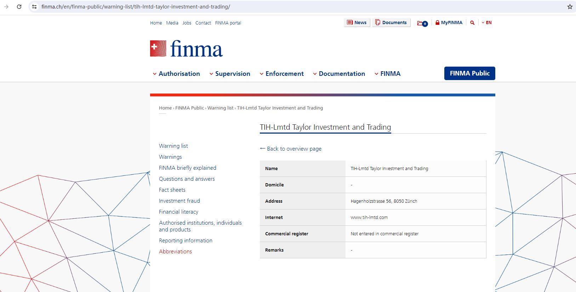Open the watchlist folder icon with counter
Screen dimensions: 576x292
click(x=422, y=23)
